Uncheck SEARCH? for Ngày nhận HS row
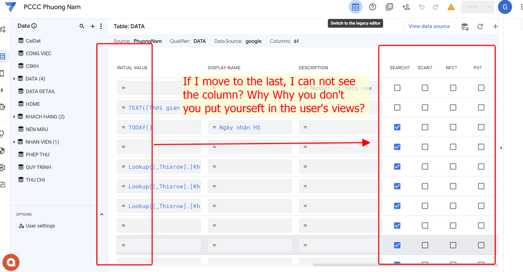 tap(397, 127)
